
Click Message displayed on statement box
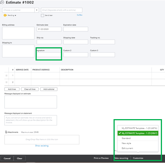[31, 120]
